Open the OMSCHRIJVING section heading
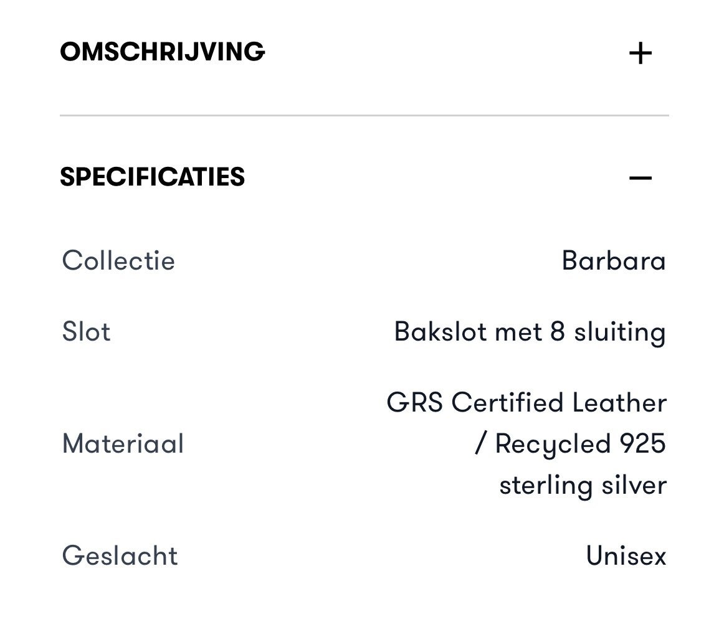This screenshot has height=627, width=719. coord(162,52)
